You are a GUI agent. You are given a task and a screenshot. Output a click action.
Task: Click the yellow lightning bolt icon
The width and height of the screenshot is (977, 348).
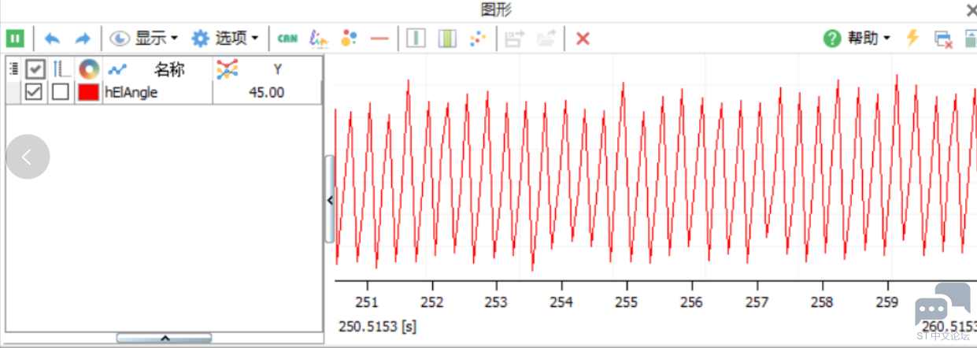click(x=912, y=38)
